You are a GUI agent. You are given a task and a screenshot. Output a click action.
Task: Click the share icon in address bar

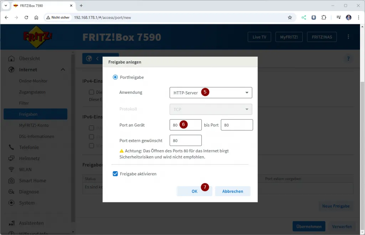(x=304, y=17)
